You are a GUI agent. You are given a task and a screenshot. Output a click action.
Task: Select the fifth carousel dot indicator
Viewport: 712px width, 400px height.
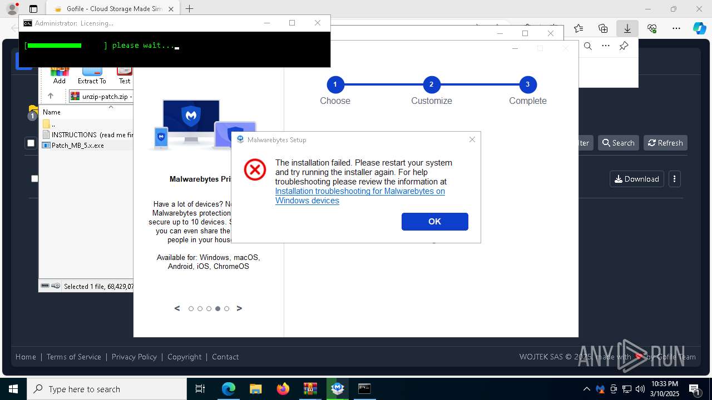(226, 308)
